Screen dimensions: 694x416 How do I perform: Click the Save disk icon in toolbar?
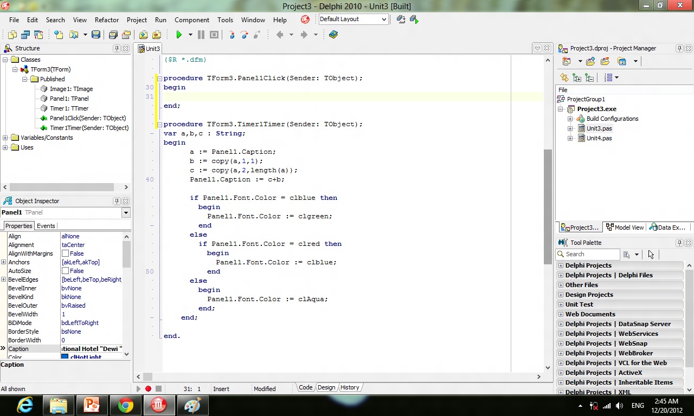tap(96, 35)
